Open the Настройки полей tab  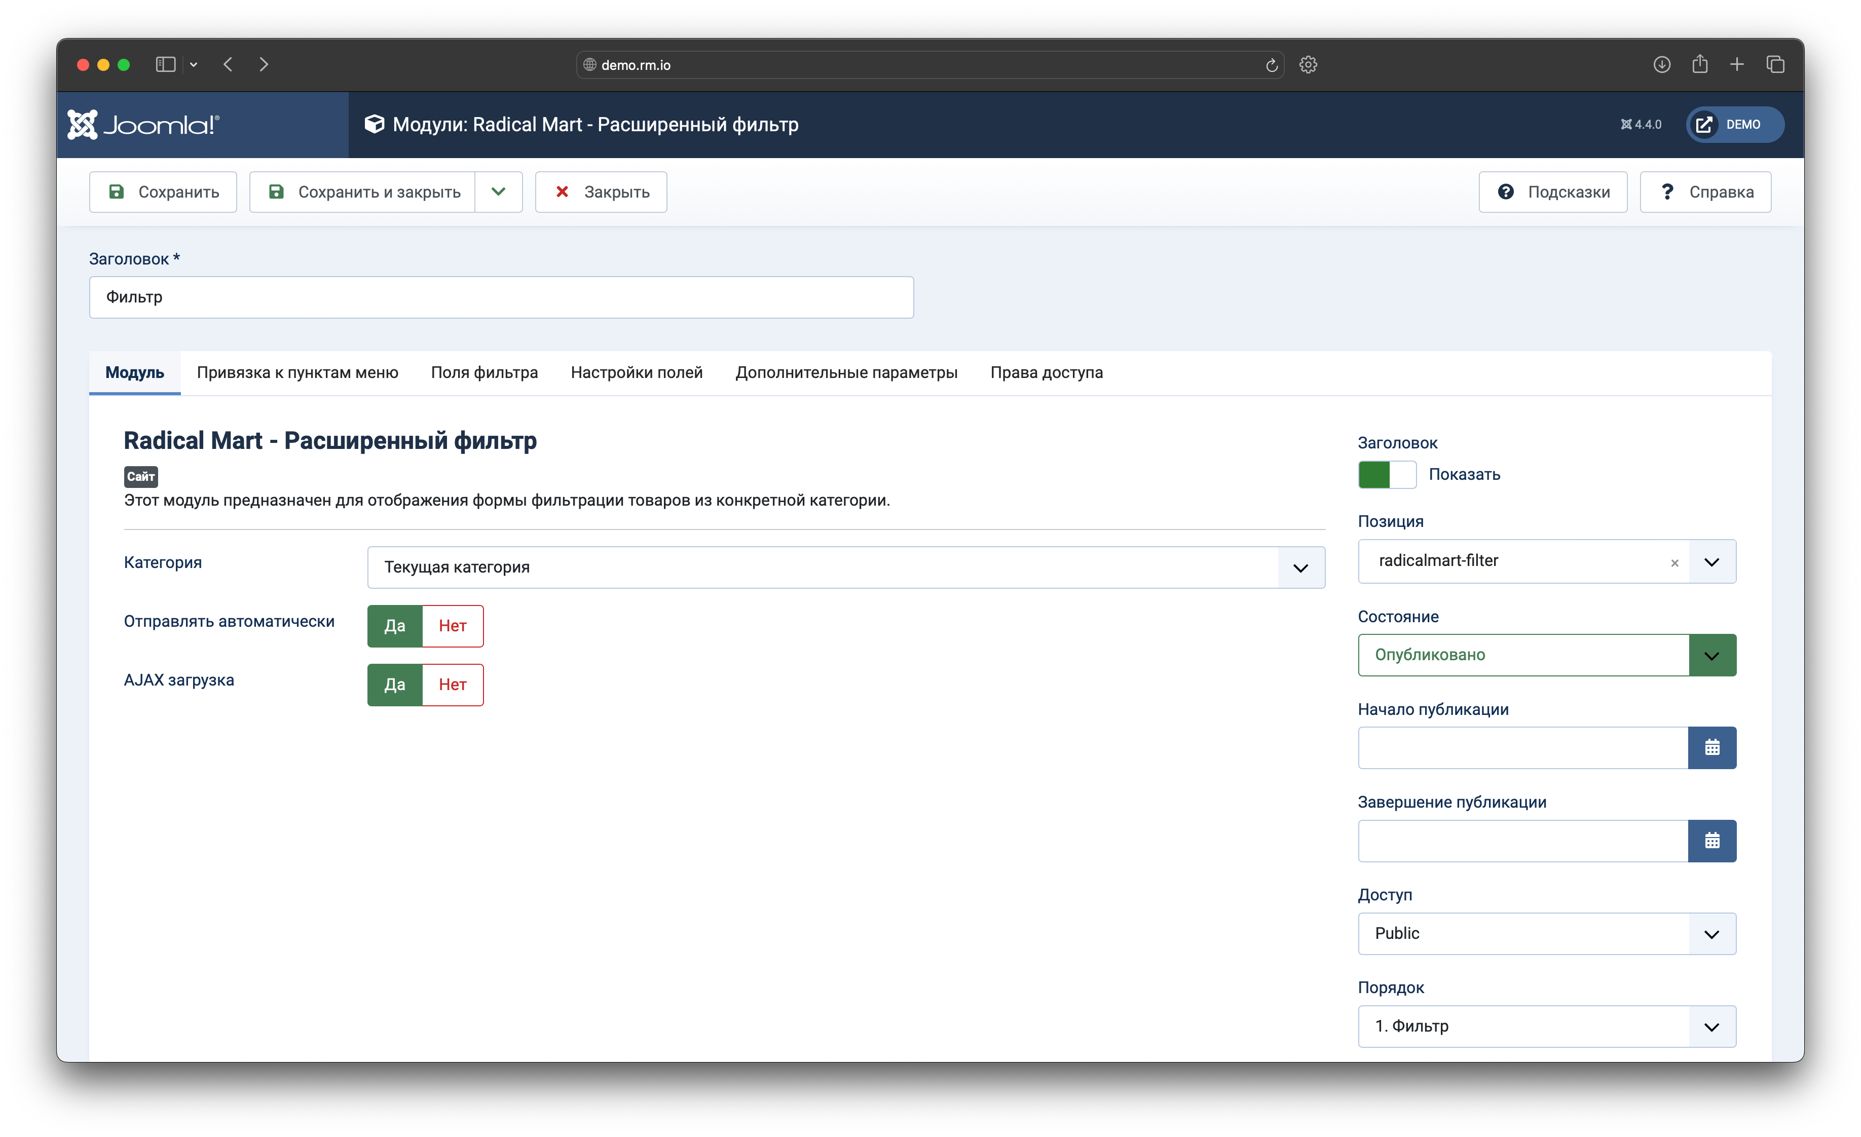point(637,372)
